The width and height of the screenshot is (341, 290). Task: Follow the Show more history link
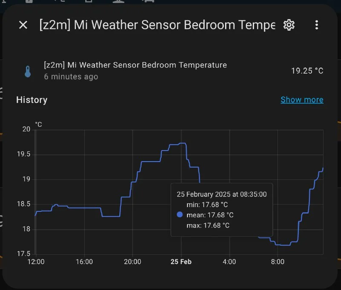pyautogui.click(x=302, y=100)
